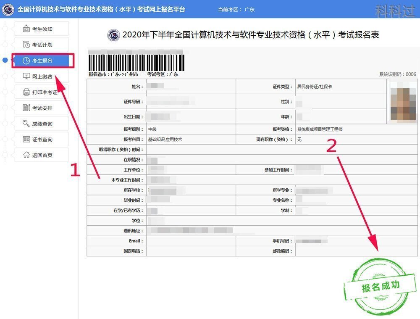Click the blue progress dot beside 考生报名

[x=5, y=60]
